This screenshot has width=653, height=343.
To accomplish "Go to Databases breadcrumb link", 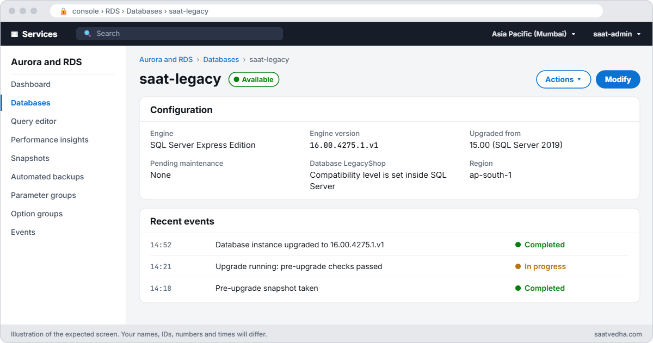I will coord(221,59).
